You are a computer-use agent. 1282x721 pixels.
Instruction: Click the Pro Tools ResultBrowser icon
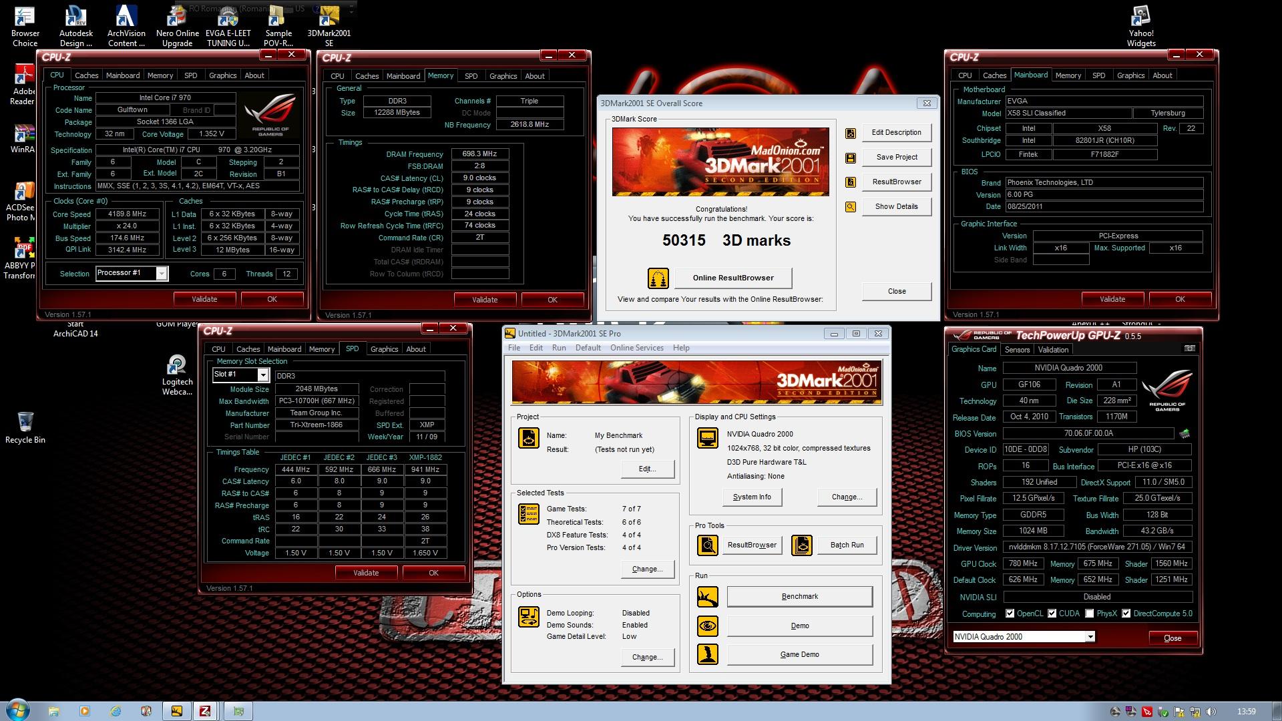[707, 545]
